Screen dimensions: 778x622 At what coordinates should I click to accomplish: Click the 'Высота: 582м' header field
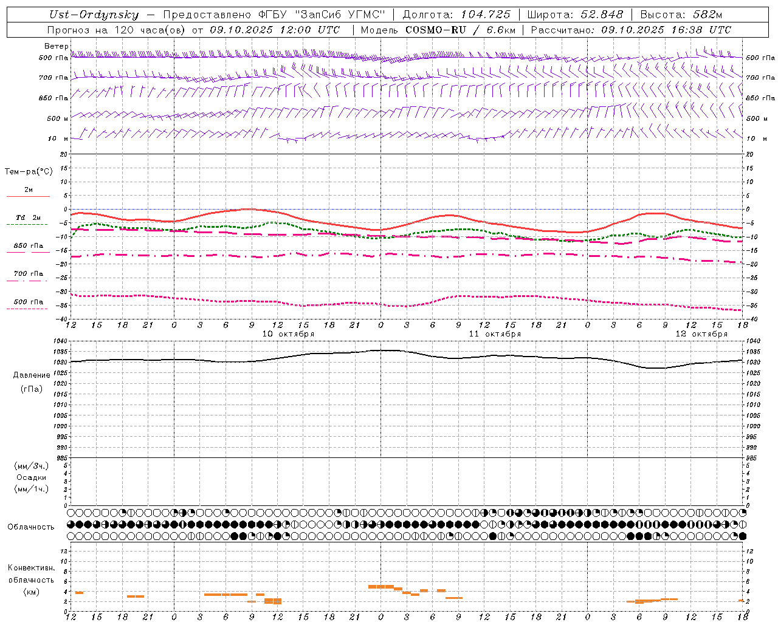pyautogui.click(x=681, y=15)
